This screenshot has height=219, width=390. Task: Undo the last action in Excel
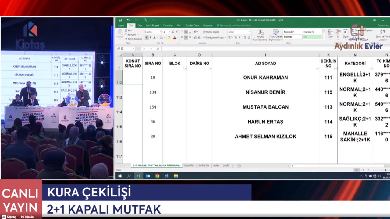tap(128, 20)
